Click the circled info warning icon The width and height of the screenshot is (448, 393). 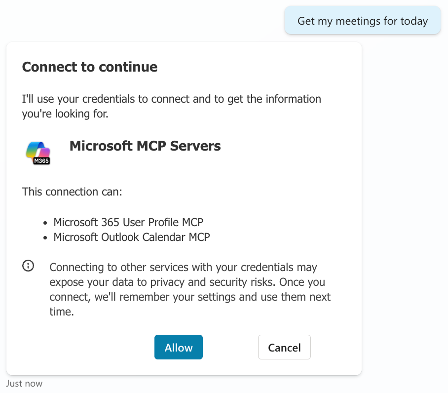(x=28, y=266)
